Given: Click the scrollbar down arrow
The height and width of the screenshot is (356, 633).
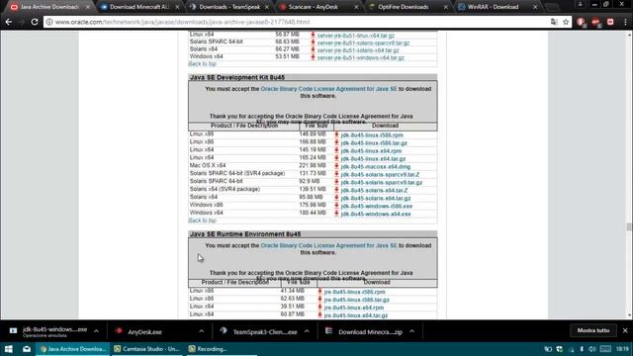Looking at the screenshot, I should 629,315.
